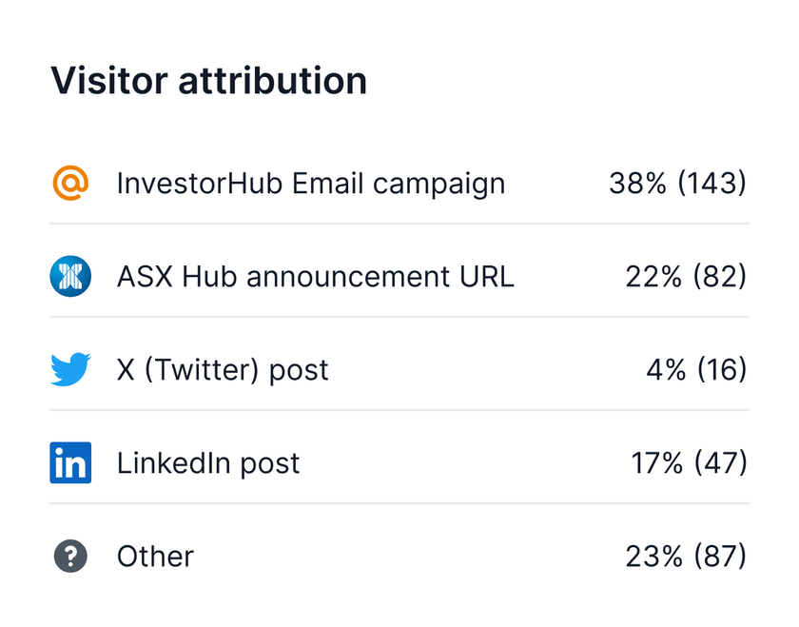Click the (47) visitor count
799x627 pixels.
pyautogui.click(x=720, y=462)
